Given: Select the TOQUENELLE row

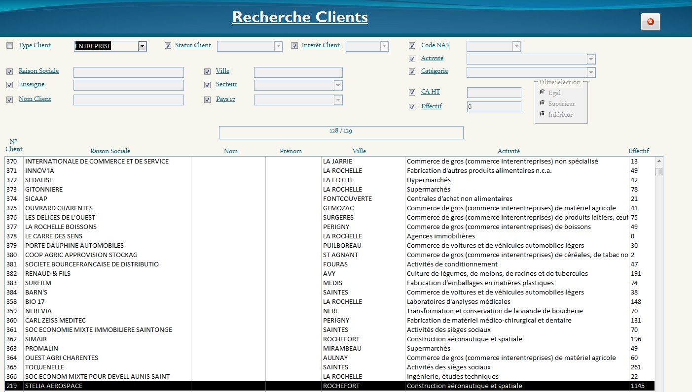Looking at the screenshot, I should click(329, 367).
